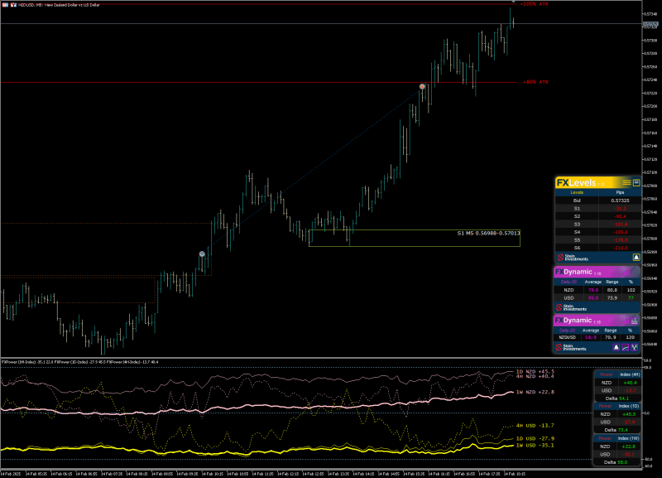Toggle the FXLevels alert bell icon
Screen dimensions: 662x478
pos(636,258)
